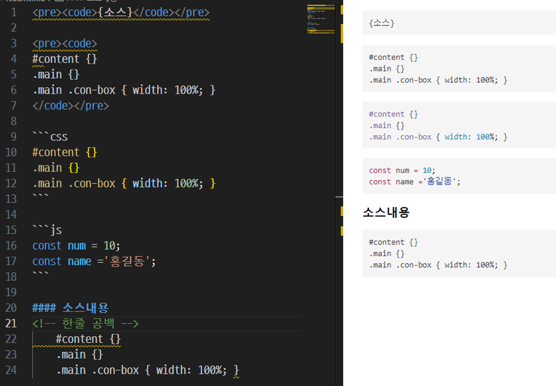Click '#content {}' on editor line 4

65,59
